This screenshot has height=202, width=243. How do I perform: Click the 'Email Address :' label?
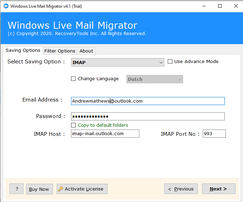pos(42,100)
